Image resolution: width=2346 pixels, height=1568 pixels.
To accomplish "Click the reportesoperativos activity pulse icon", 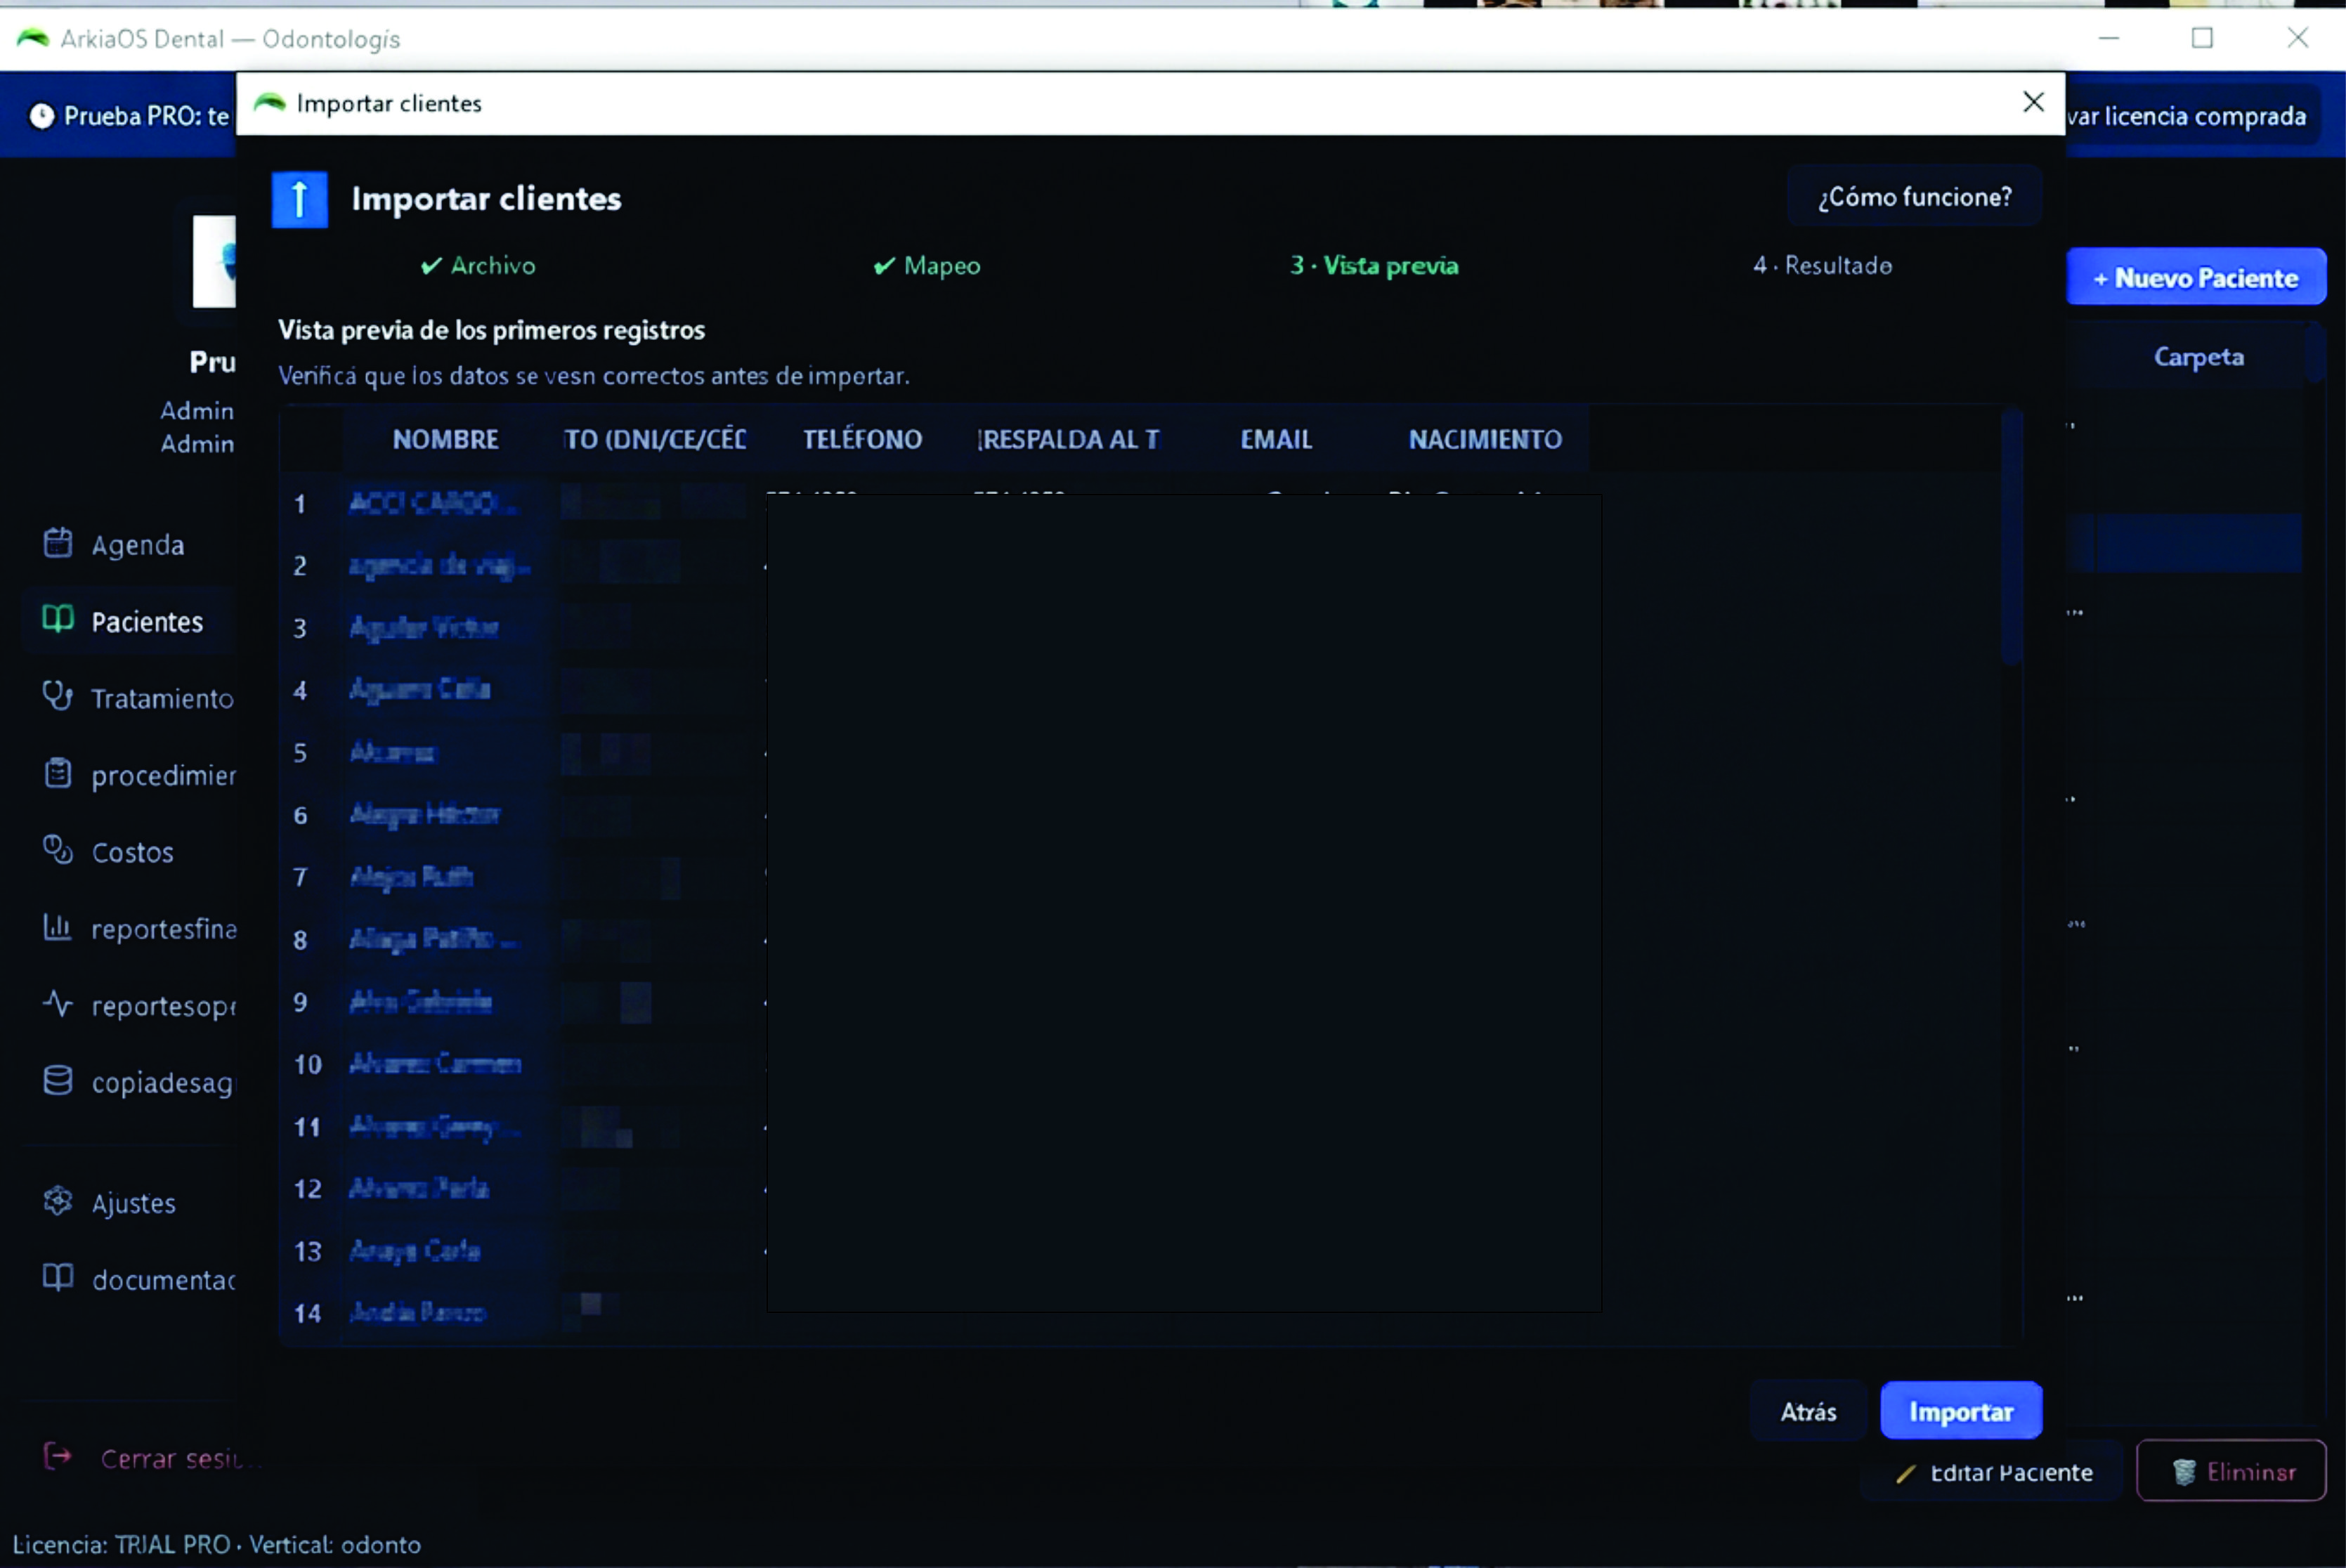I will (x=58, y=1003).
